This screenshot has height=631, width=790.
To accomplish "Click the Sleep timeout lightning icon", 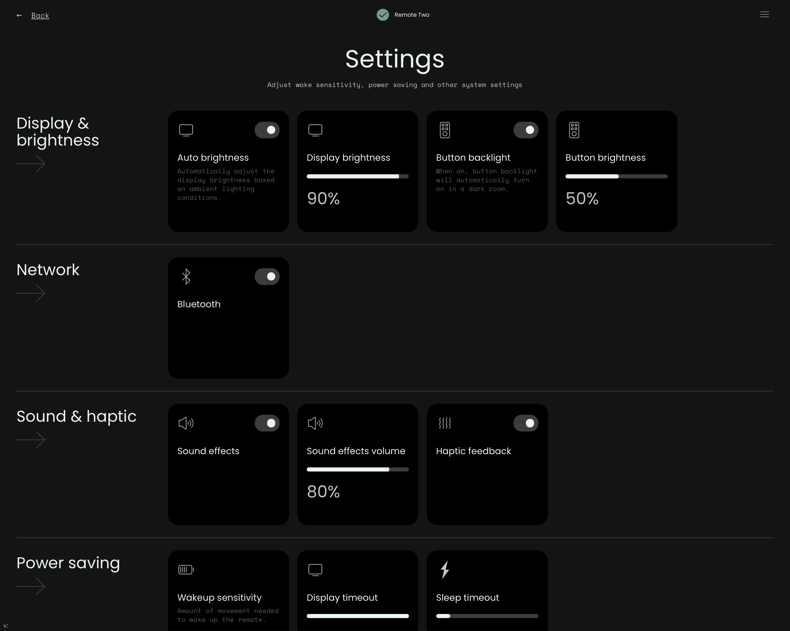I will click(444, 570).
